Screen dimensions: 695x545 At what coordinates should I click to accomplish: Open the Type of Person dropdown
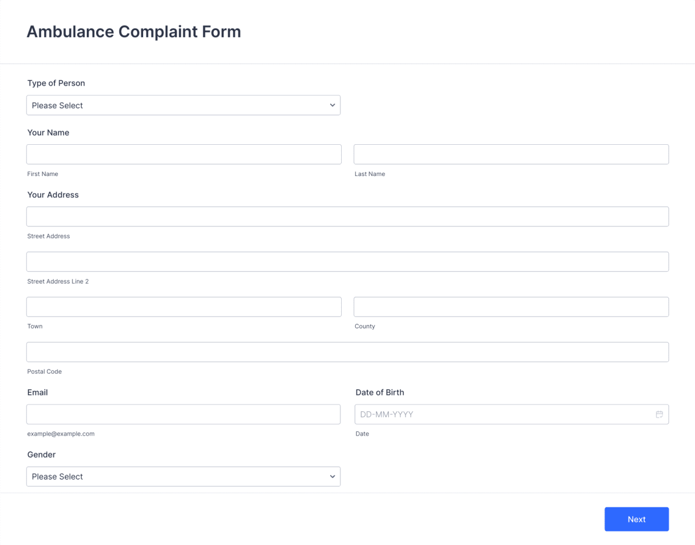coord(184,105)
